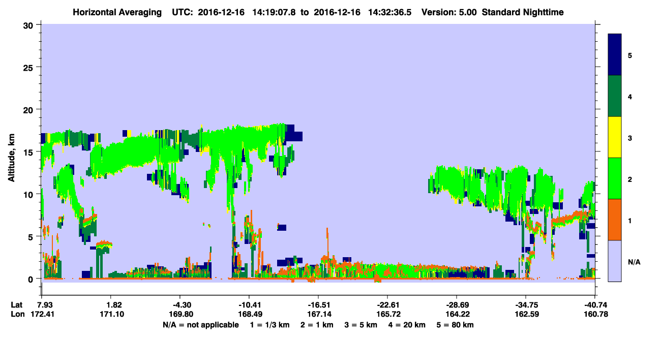The image size is (661, 339).
Task: Click the '5 = 80 km' legend entry
Action: (456, 325)
